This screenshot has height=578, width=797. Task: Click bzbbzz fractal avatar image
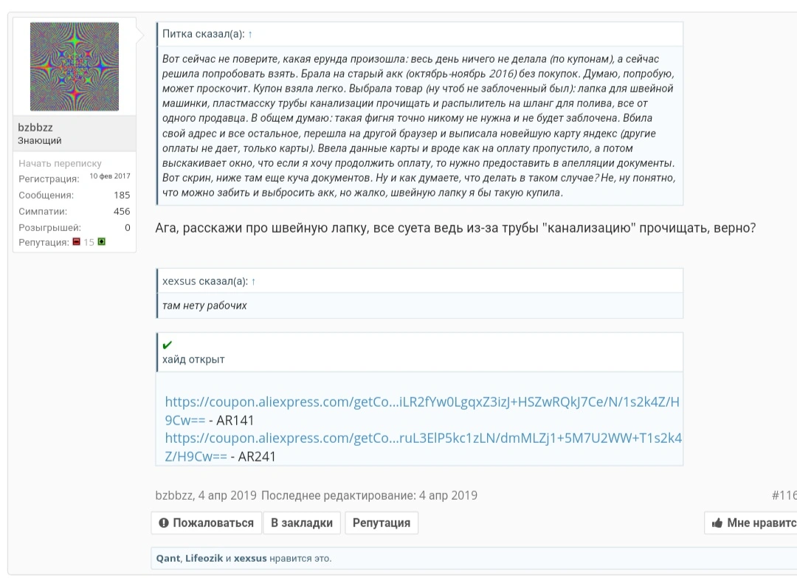click(75, 66)
